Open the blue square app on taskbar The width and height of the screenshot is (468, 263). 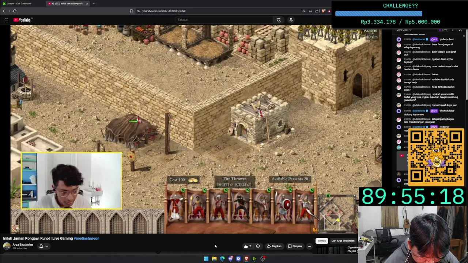(238, 259)
